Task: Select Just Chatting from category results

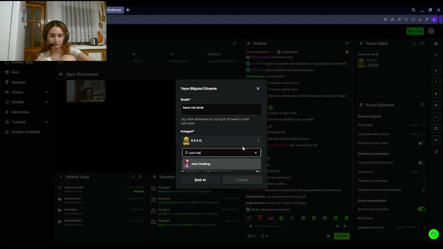Action: point(221,164)
